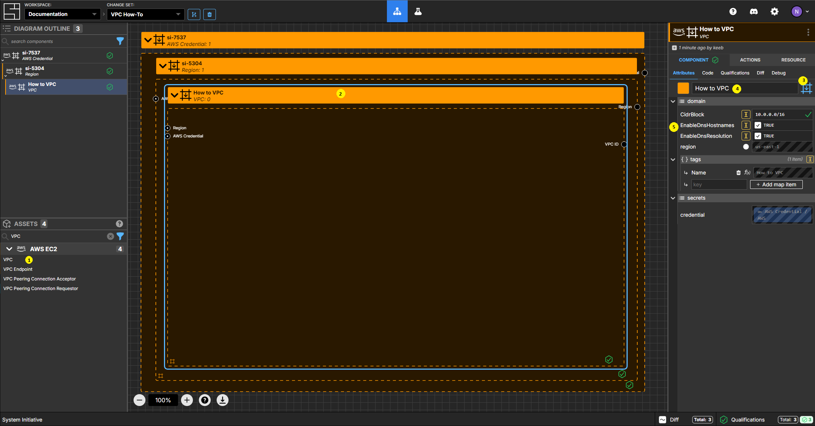Click the orange component color swatch
The width and height of the screenshot is (815, 426).
683,88
